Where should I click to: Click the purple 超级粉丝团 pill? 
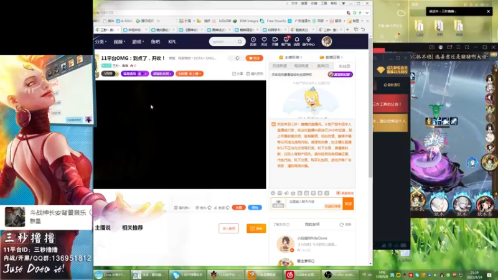pos(162,73)
